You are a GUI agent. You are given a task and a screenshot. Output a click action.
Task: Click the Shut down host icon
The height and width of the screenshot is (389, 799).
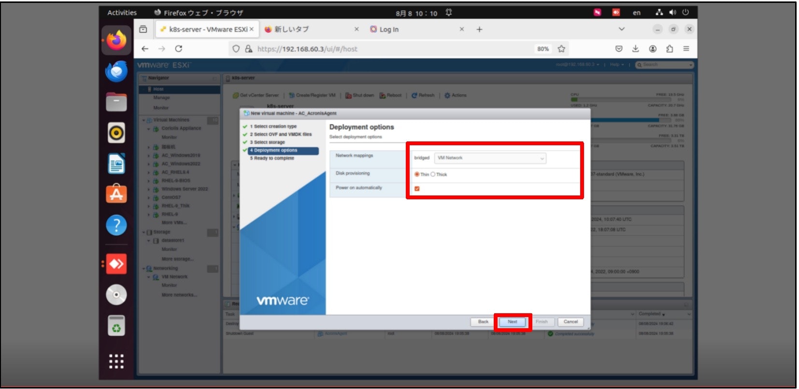click(348, 96)
